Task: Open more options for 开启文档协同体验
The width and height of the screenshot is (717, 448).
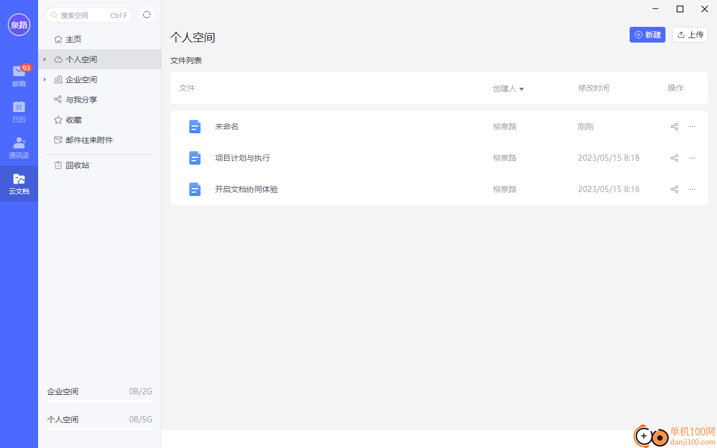Action: click(x=692, y=189)
